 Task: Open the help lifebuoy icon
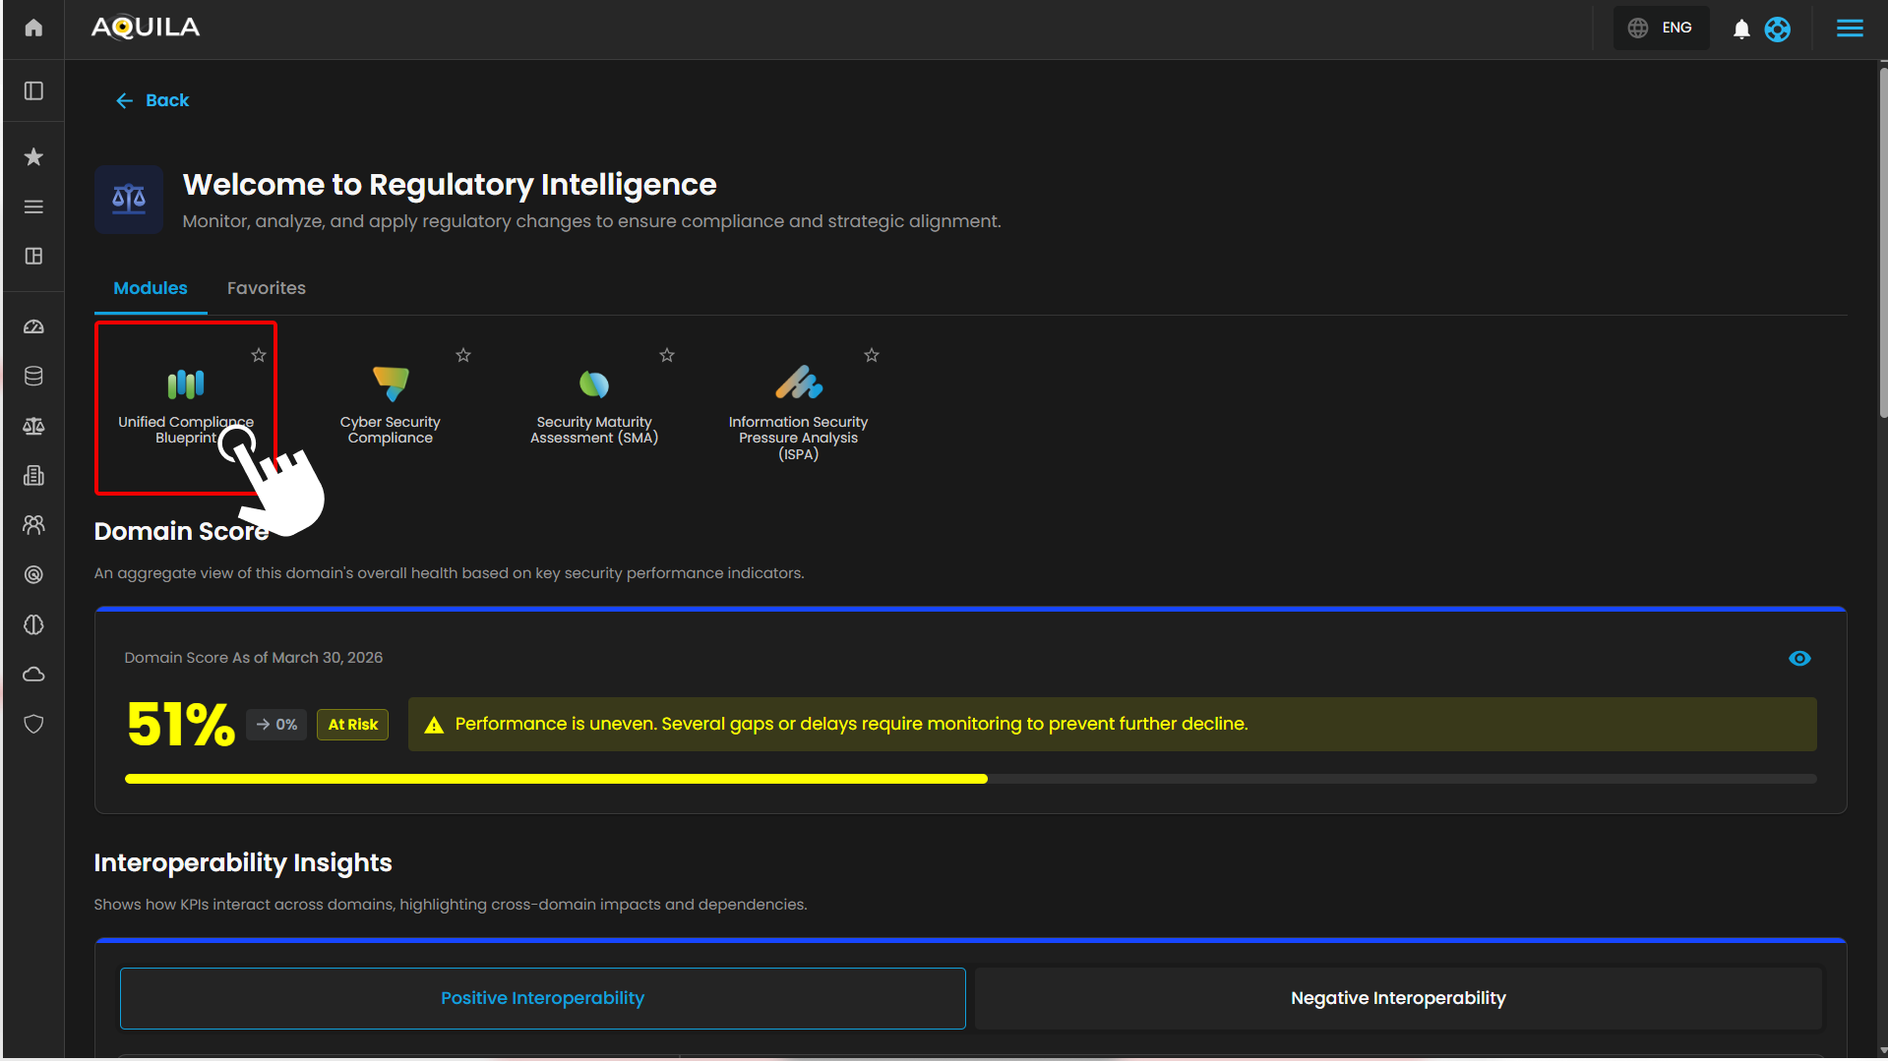[1777, 29]
